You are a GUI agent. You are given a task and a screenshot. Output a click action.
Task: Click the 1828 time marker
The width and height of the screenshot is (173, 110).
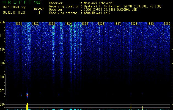tap(134, 24)
